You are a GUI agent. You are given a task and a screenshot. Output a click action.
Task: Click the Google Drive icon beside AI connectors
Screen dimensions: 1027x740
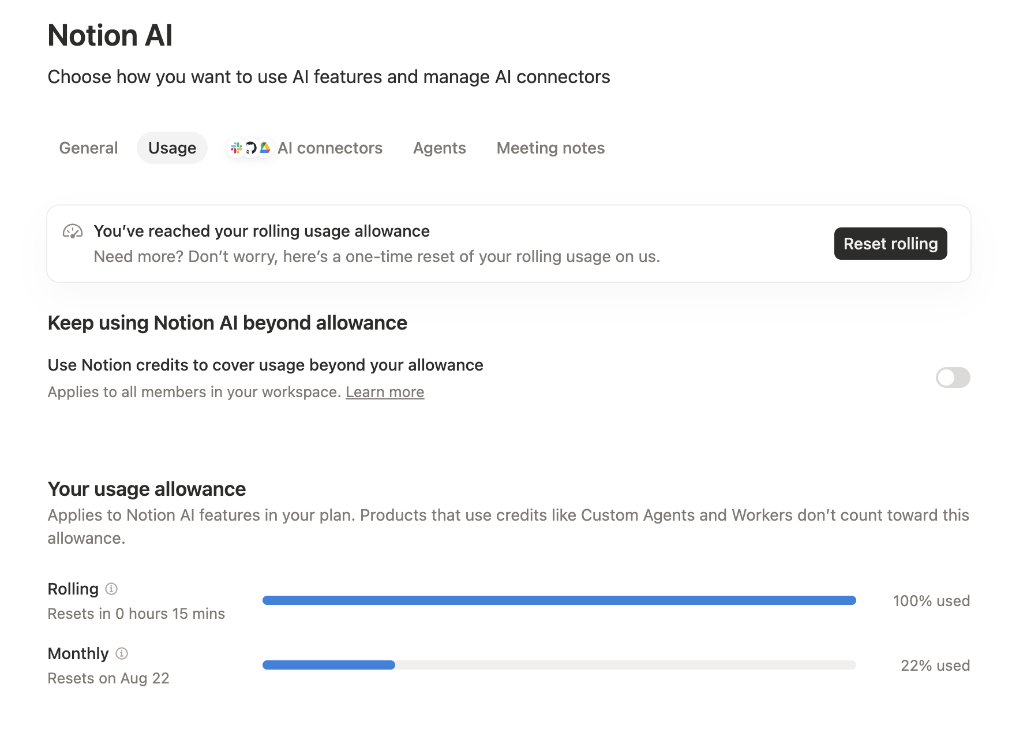click(x=265, y=148)
